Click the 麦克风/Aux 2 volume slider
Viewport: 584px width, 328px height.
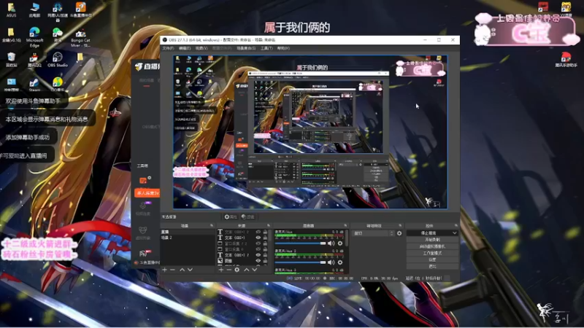(301, 262)
